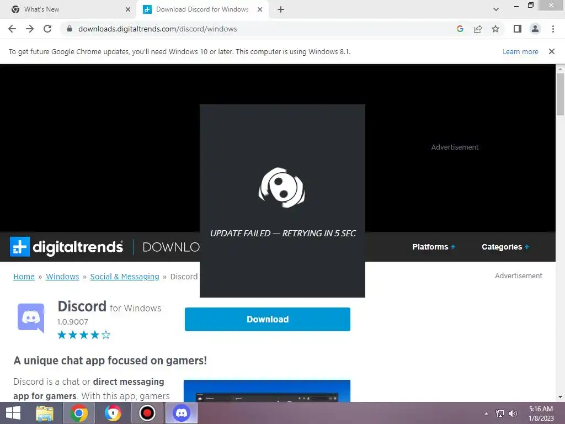The image size is (565, 424).
Task: Dismiss the Chrome update notice
Action: (x=552, y=51)
